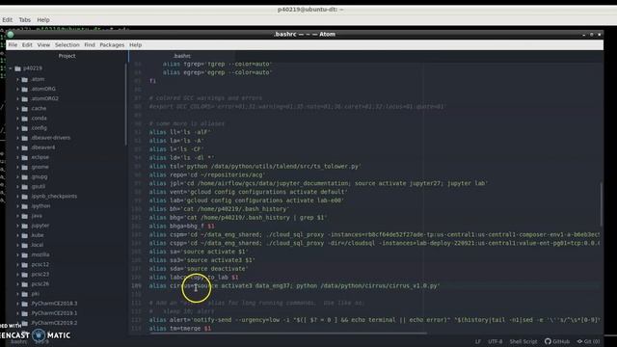Screen dimensions: 617x347
Task: Click the .ipython folder icon
Action: (x=25, y=206)
